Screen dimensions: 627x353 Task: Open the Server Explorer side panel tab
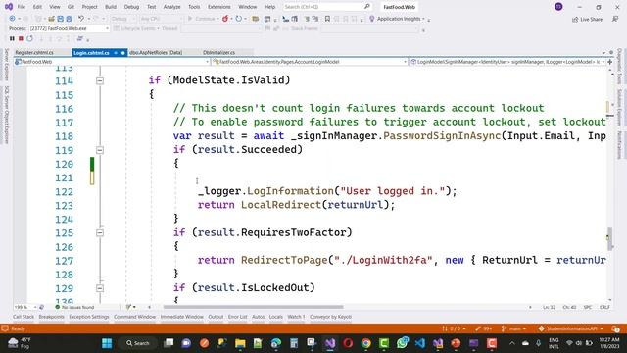tap(7, 64)
